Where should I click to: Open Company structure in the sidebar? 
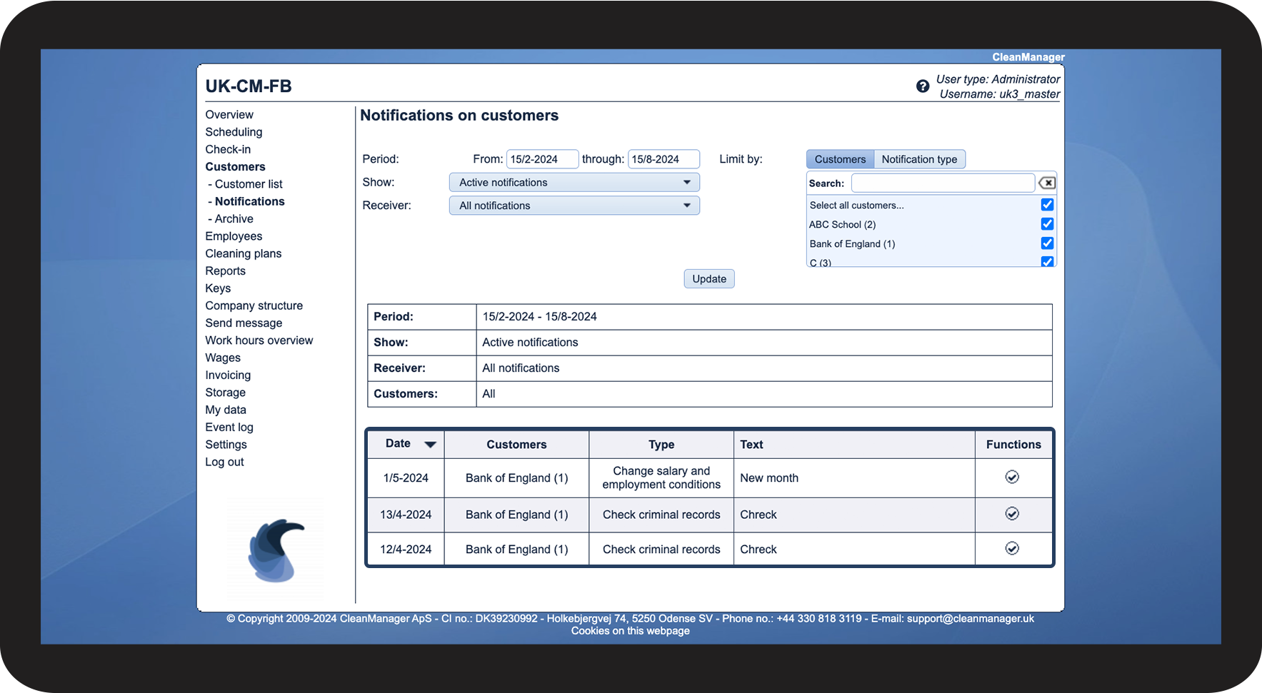(x=254, y=305)
